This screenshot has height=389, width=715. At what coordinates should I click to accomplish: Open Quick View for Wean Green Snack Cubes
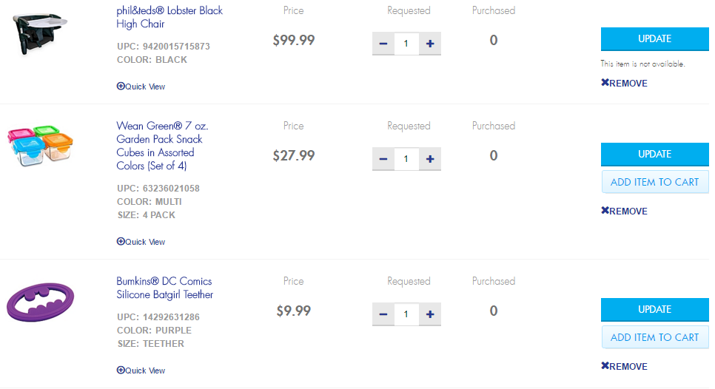pos(141,242)
